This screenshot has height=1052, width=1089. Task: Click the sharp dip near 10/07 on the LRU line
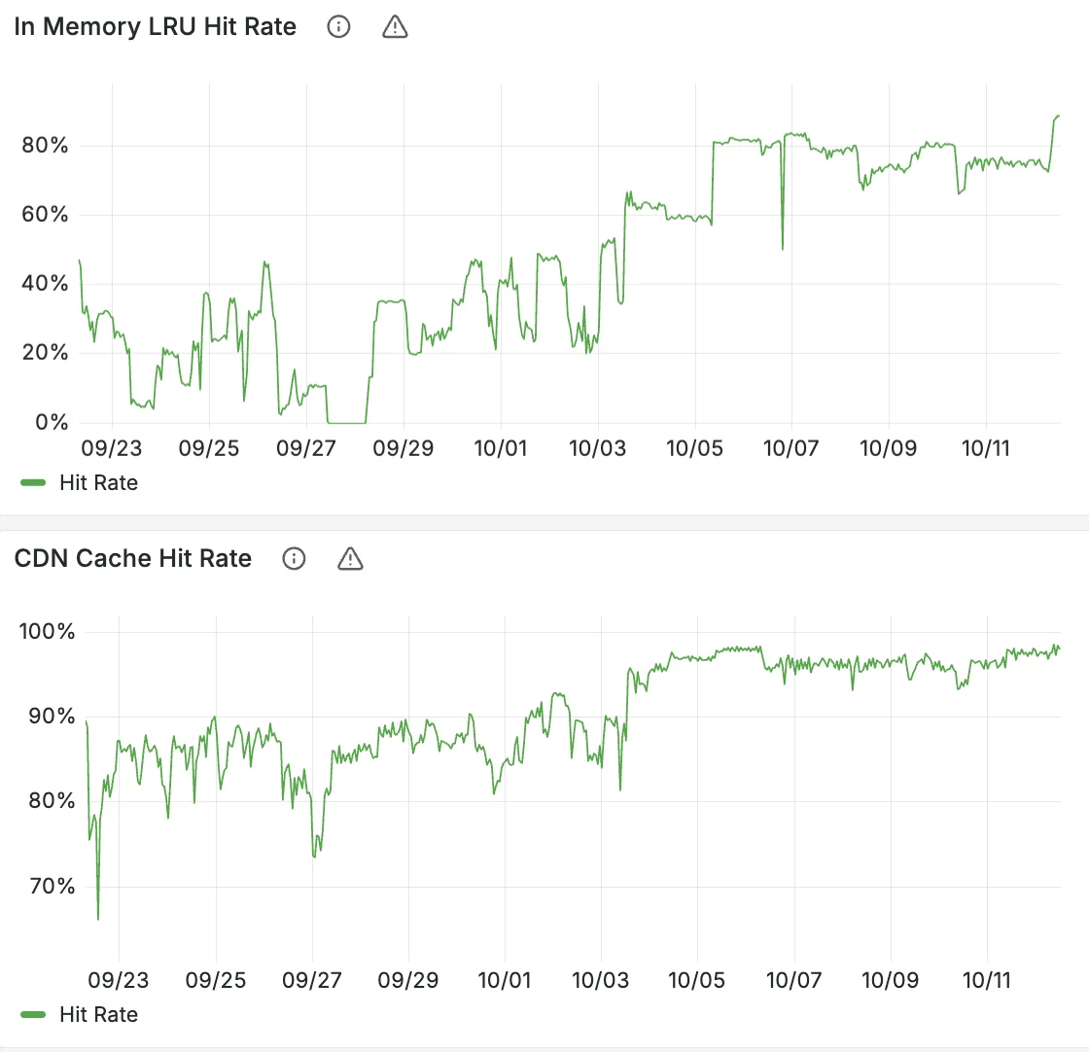click(783, 248)
